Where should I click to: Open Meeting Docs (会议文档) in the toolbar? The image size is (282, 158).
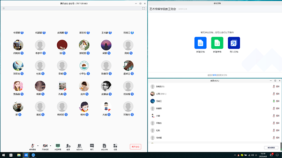pyautogui.click(x=104, y=147)
